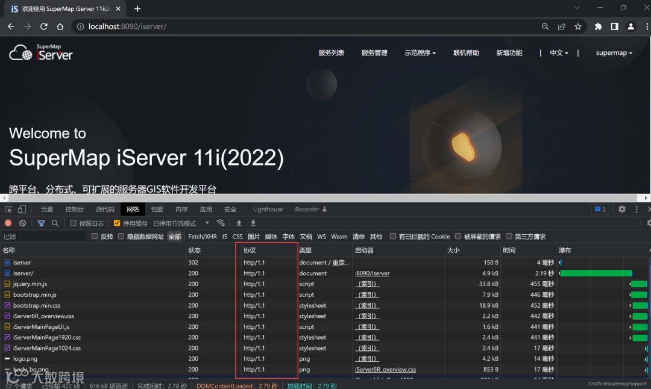651x389 pixels.
Task: Open 新增功能 link
Action: [509, 52]
